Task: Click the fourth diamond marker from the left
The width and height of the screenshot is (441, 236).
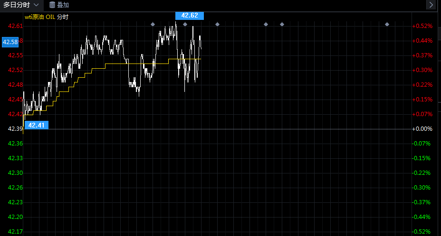Action: coord(266,25)
